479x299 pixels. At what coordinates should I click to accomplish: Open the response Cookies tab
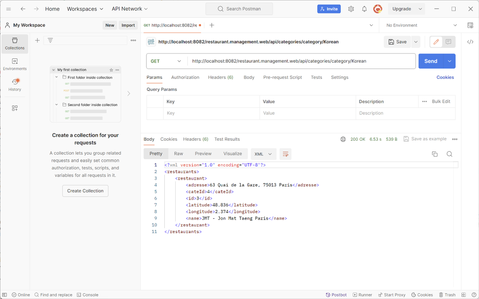point(169,139)
